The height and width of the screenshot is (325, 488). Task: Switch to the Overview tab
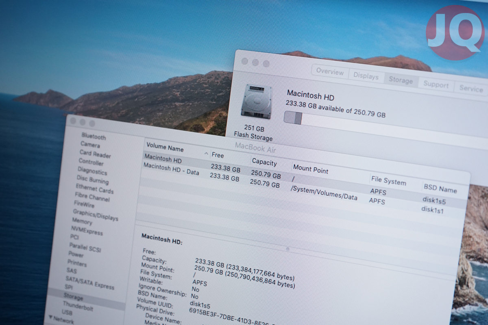pos(330,71)
